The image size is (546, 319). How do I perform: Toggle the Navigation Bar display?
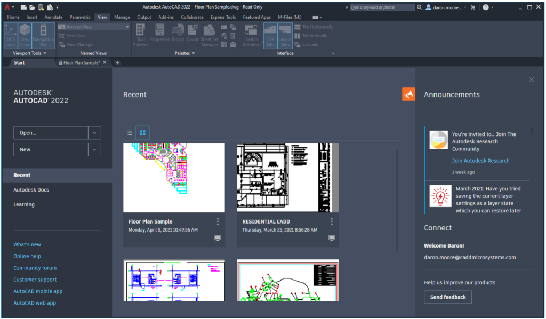(x=44, y=36)
